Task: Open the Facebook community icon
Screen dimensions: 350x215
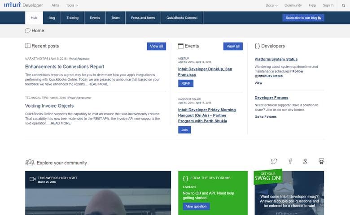Action: (x=290, y=161)
